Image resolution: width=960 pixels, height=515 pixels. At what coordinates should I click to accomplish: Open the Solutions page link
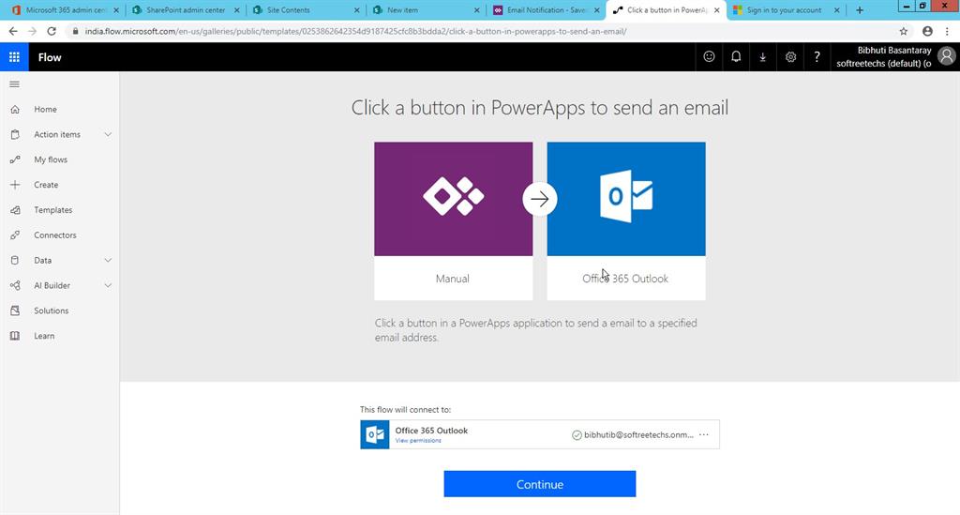(52, 311)
